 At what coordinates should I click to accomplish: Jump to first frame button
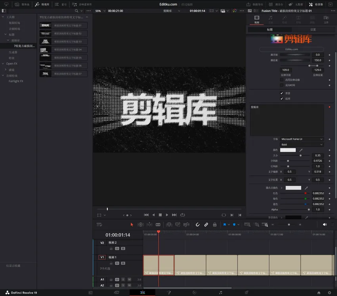[146, 215]
